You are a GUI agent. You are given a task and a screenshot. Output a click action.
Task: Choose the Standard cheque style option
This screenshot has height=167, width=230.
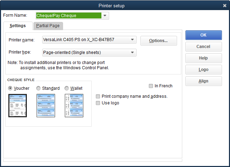39,88
